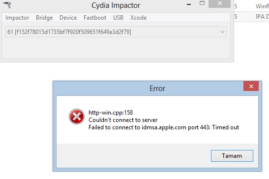Close the Error dialog with red X
This screenshot has height=179, width=269.
[x=251, y=86]
